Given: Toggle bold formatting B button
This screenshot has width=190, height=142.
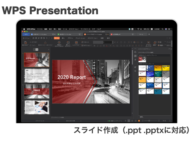Looking at the screenshot, I should pos(94,46).
